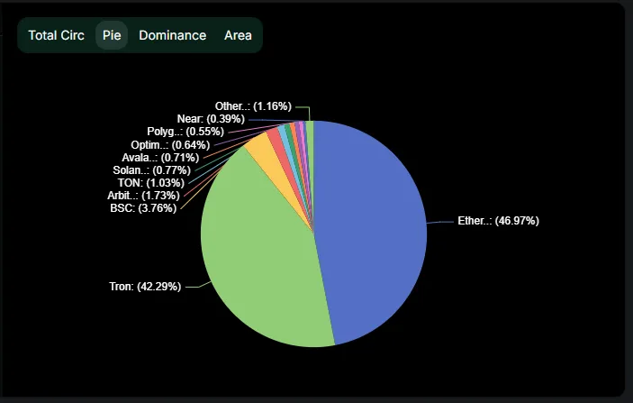Switch to the Area chart tab
The image size is (633, 403).
coord(238,35)
